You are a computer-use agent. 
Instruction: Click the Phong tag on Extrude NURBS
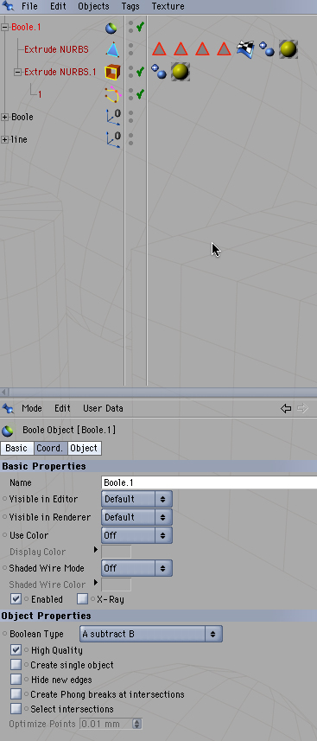[267, 49]
